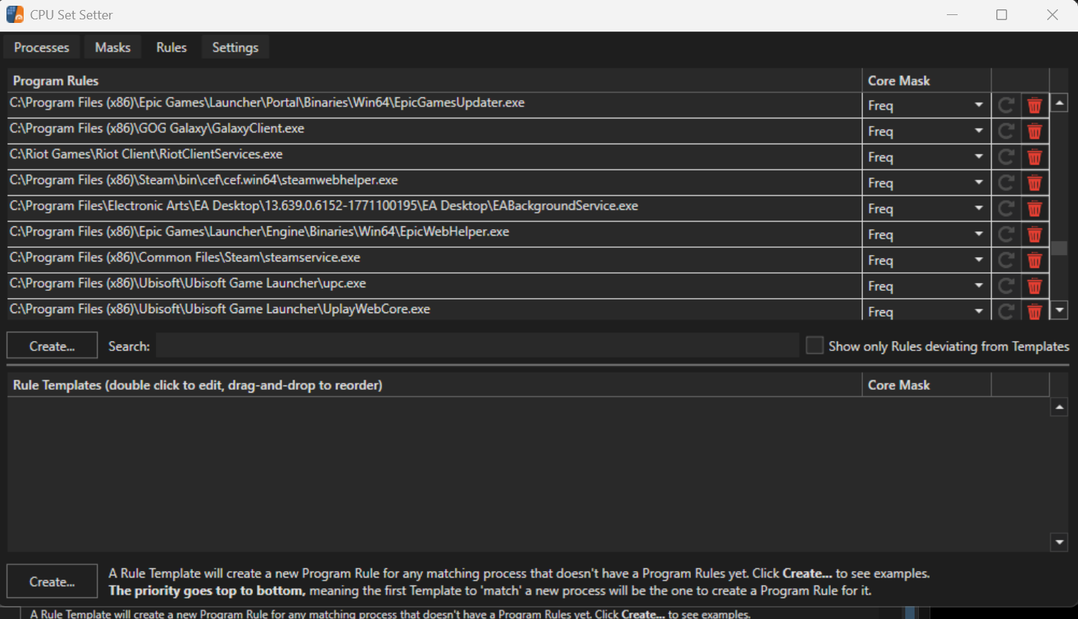
Task: Click Core Mask header of Rule Templates table
Action: [927, 385]
